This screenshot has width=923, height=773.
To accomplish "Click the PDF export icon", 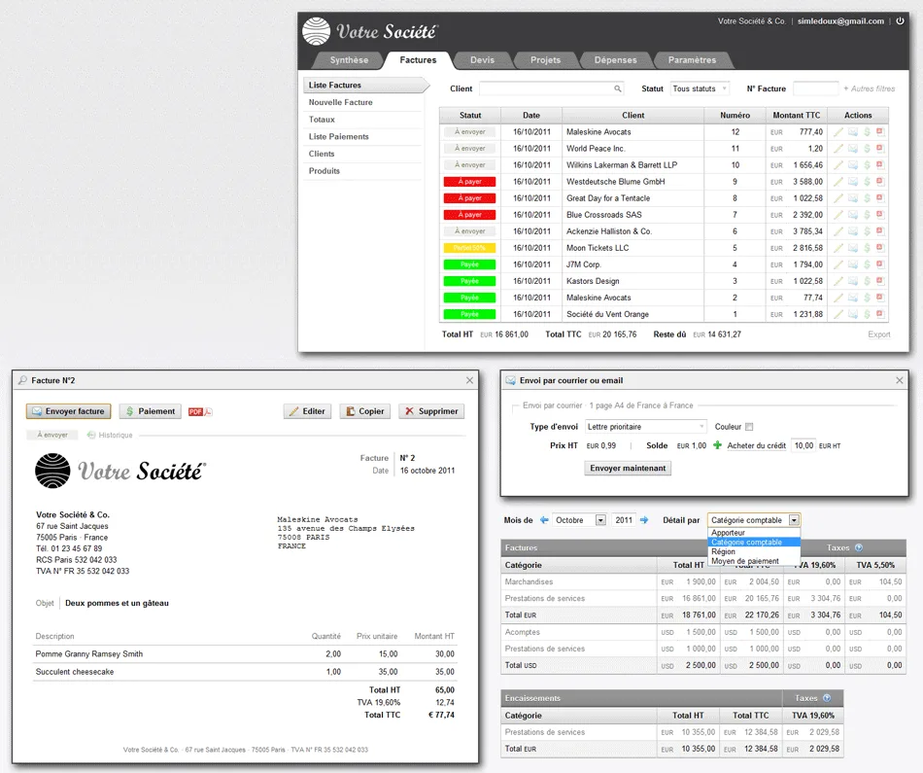I will [200, 412].
